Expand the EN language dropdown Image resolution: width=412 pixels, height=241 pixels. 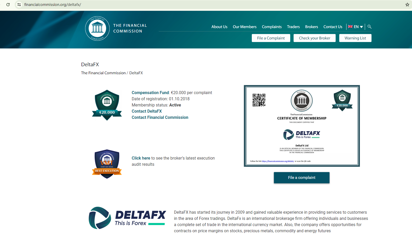pyautogui.click(x=358, y=27)
